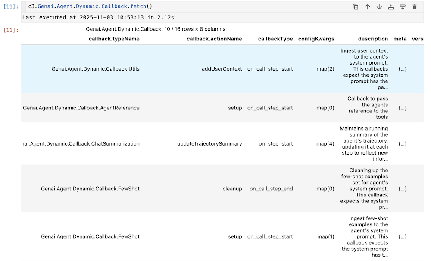Click into the code input with c3.Genai.Agent.Dynamic.Callback.fetch()

coord(90,7)
